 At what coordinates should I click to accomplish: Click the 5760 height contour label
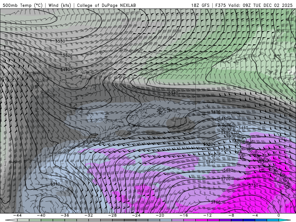(216, 202)
